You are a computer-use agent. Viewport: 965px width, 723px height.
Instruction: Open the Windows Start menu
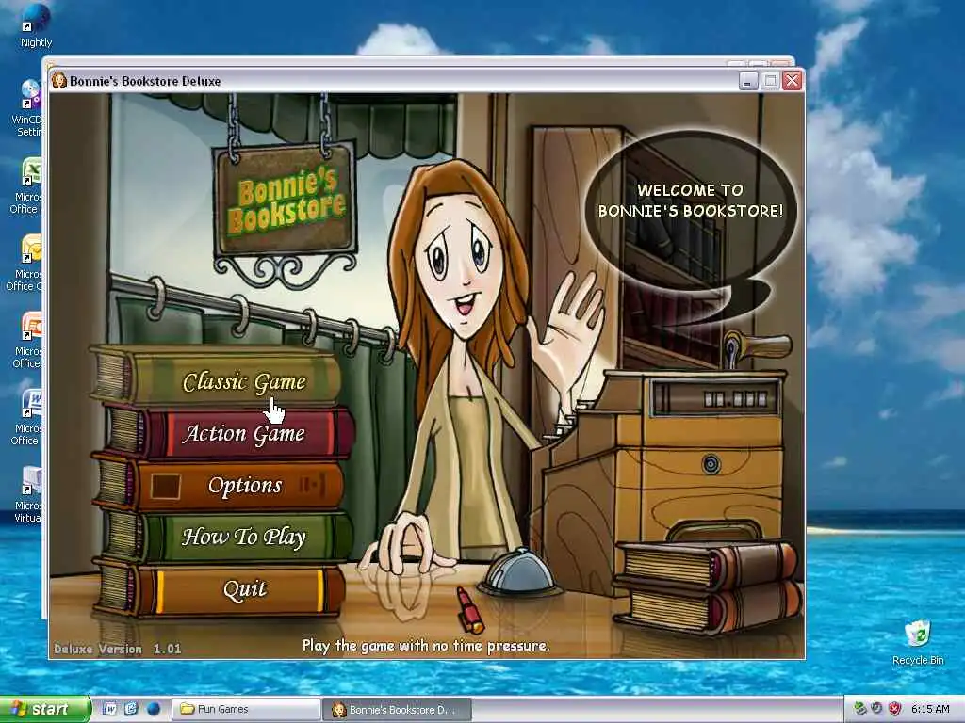[x=45, y=709]
